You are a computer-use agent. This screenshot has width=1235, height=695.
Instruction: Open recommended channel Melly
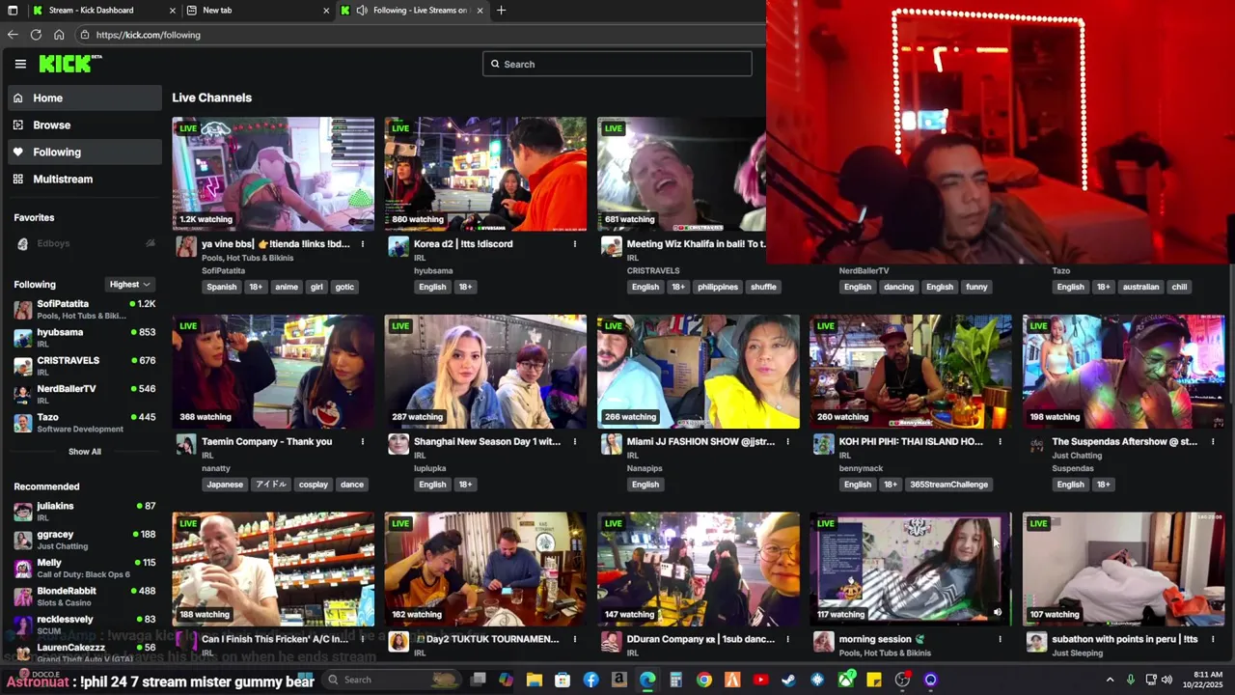(x=85, y=568)
